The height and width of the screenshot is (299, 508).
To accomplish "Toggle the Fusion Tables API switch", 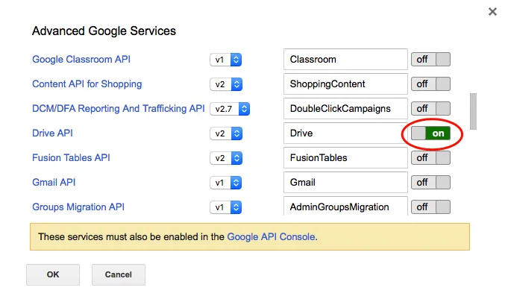I will coord(432,158).
